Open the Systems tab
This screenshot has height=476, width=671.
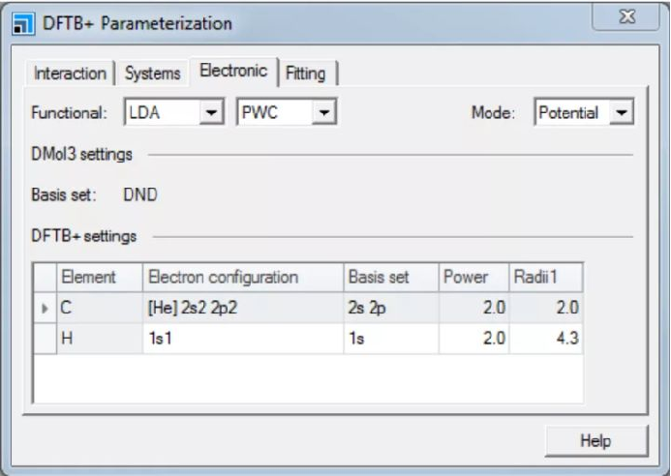point(152,74)
